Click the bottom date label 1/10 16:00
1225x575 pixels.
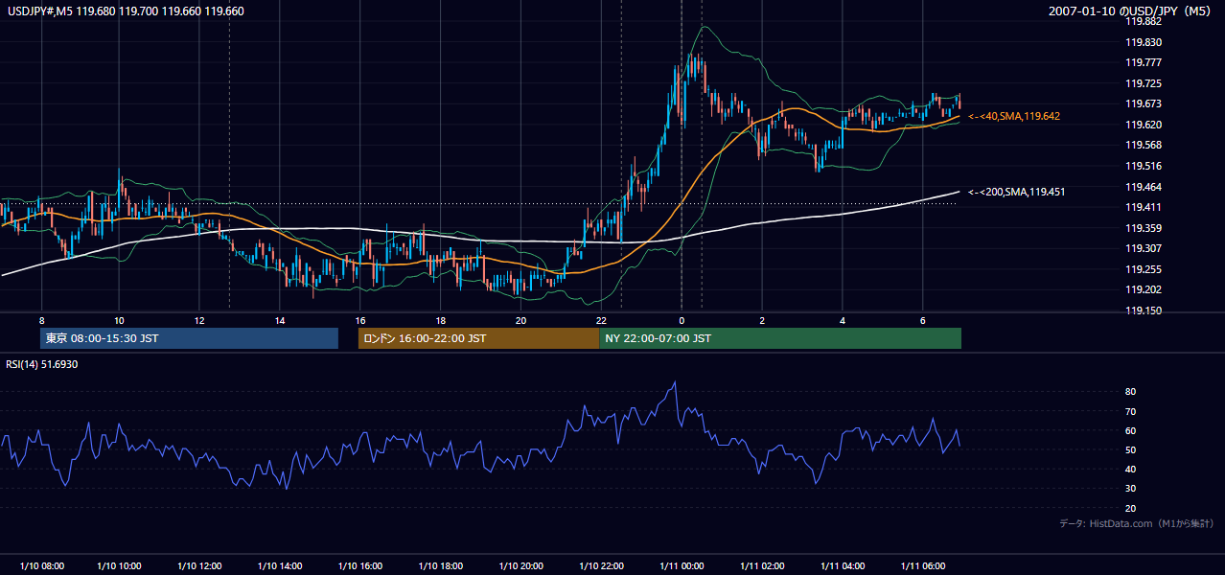360,565
